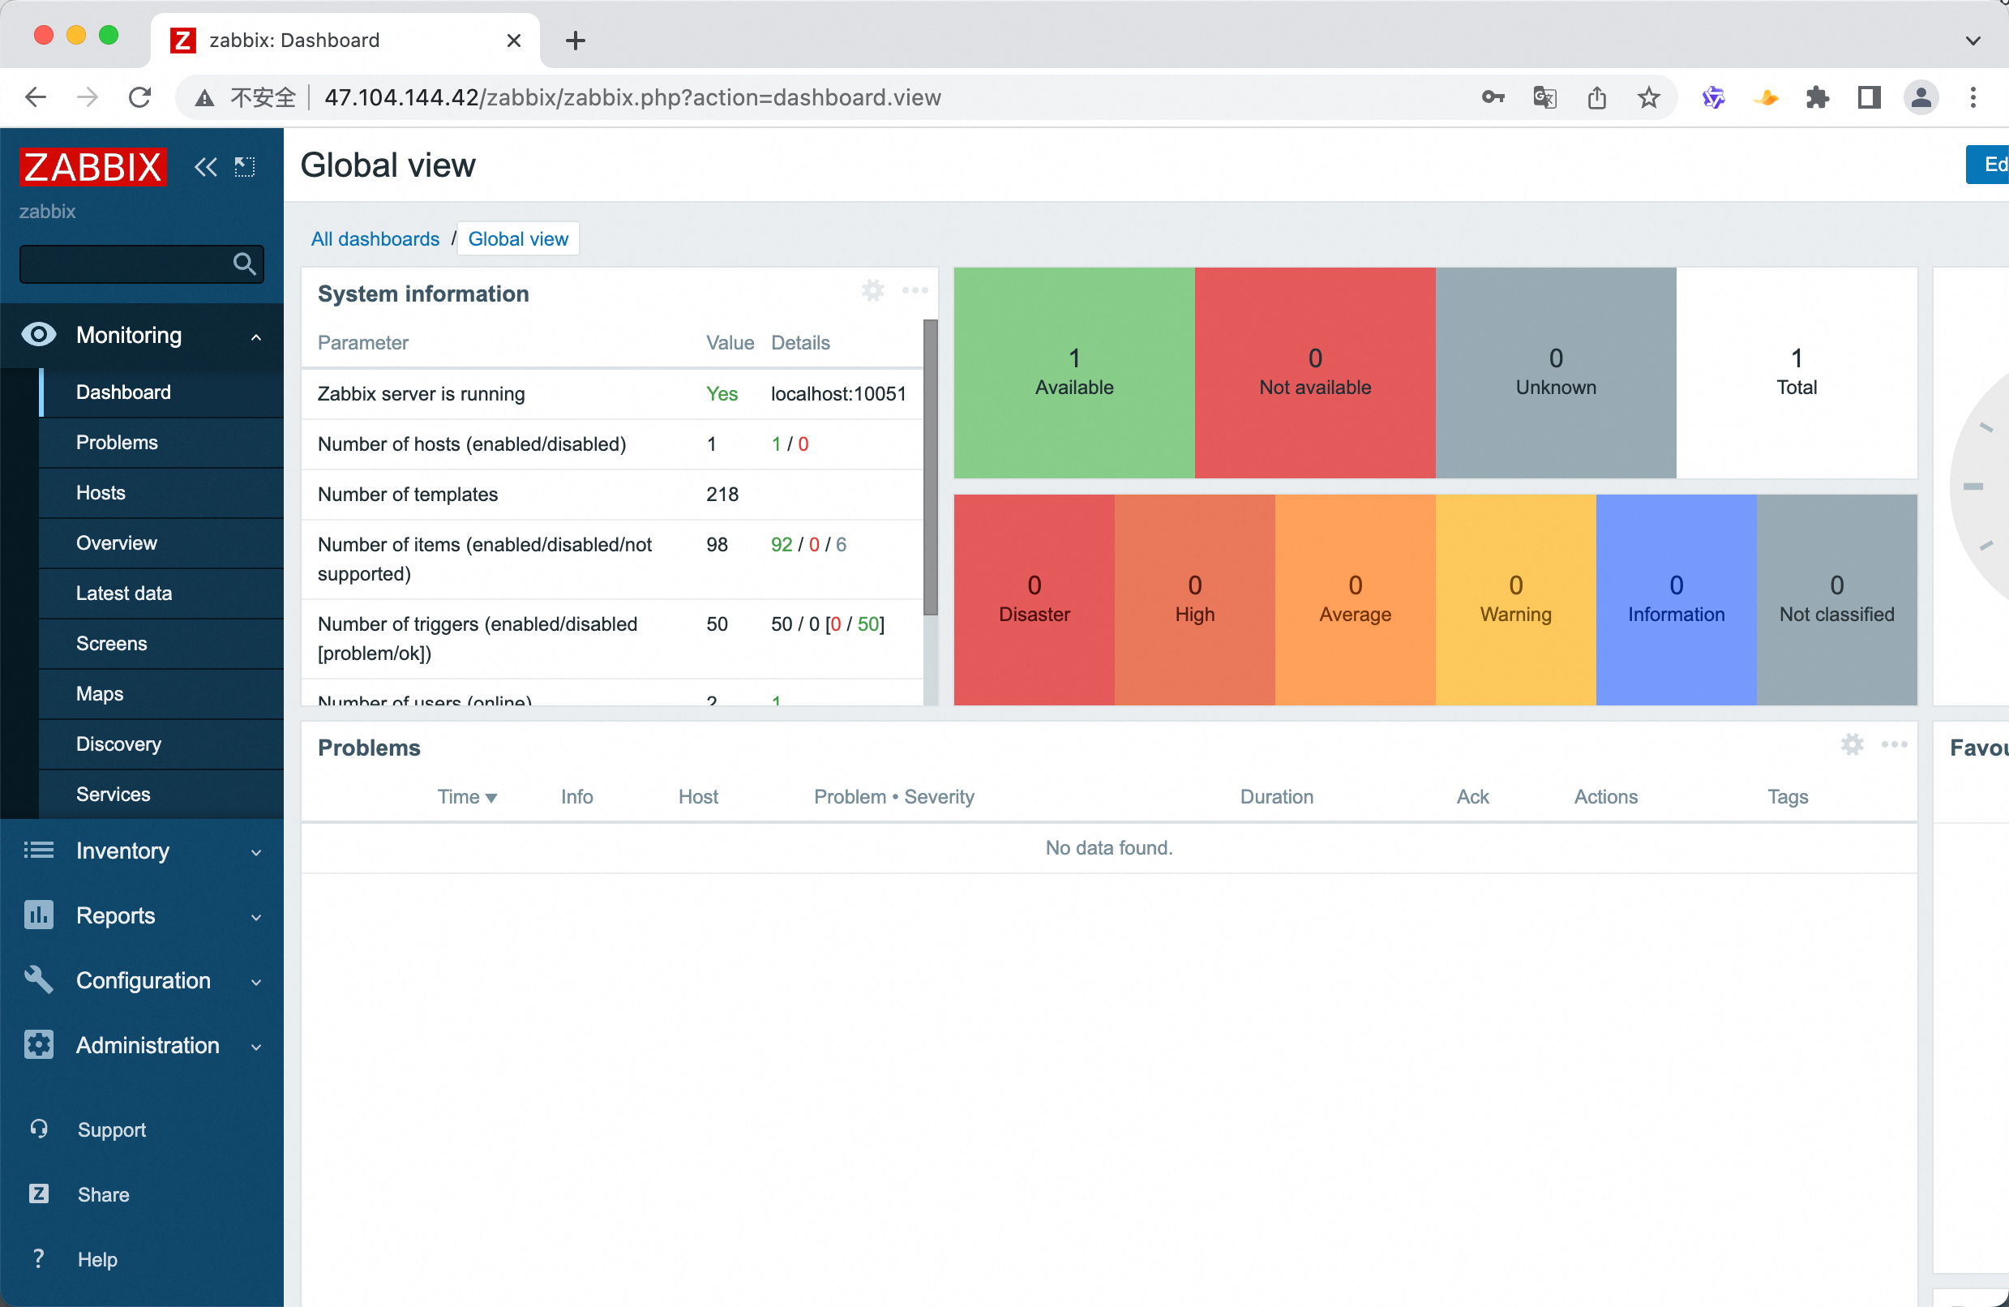Open Hosts in Monitoring menu
The height and width of the screenshot is (1307, 2009).
point(161,492)
